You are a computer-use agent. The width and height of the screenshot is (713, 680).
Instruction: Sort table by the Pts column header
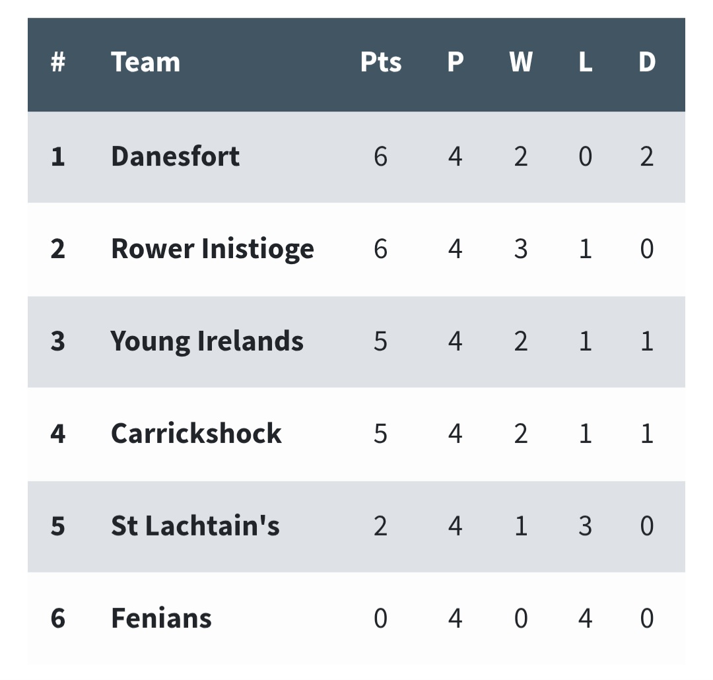[380, 62]
